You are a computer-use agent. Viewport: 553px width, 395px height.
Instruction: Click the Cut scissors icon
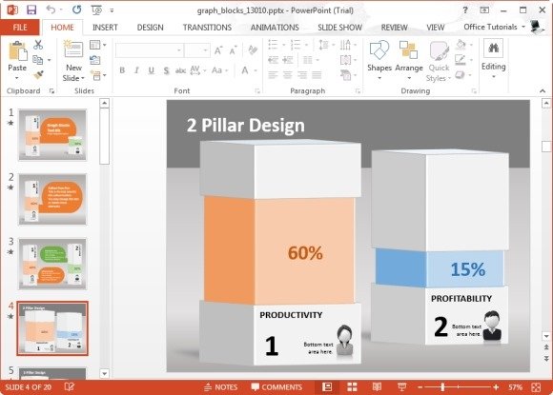pos(38,45)
